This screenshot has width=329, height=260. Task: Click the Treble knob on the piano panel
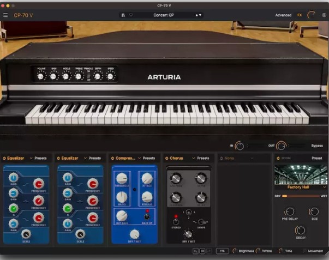pyautogui.click(x=79, y=76)
